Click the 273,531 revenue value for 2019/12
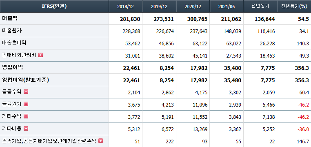The image size is (311, 147). pyautogui.click(x=164, y=19)
